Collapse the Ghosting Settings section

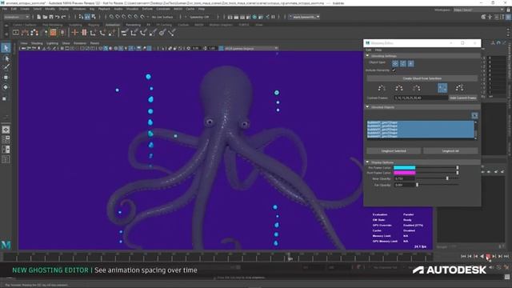tap(368, 56)
